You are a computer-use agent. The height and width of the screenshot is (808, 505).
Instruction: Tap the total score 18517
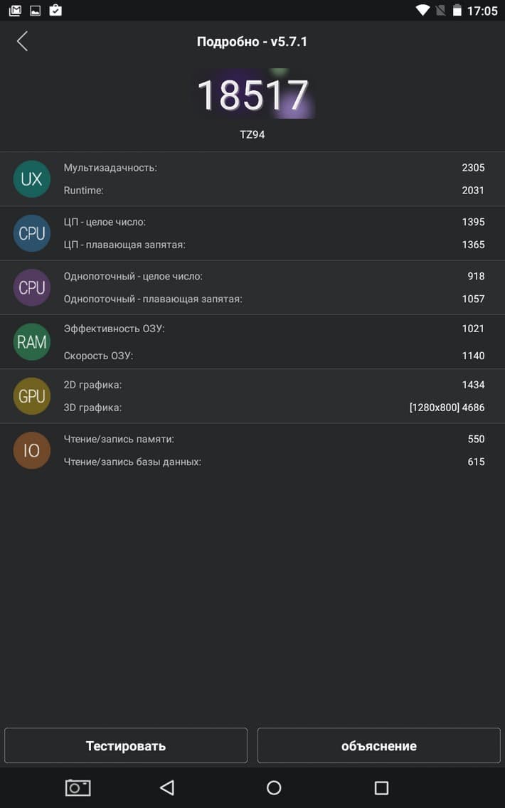coord(253,95)
